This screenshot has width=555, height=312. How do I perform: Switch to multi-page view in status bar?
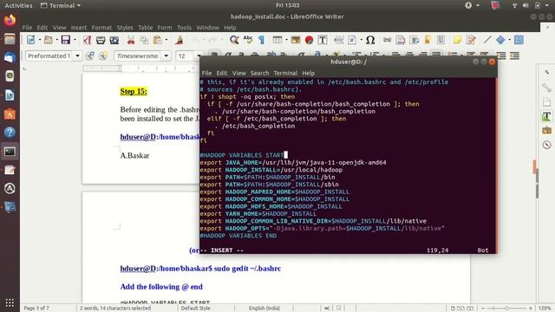(460, 309)
